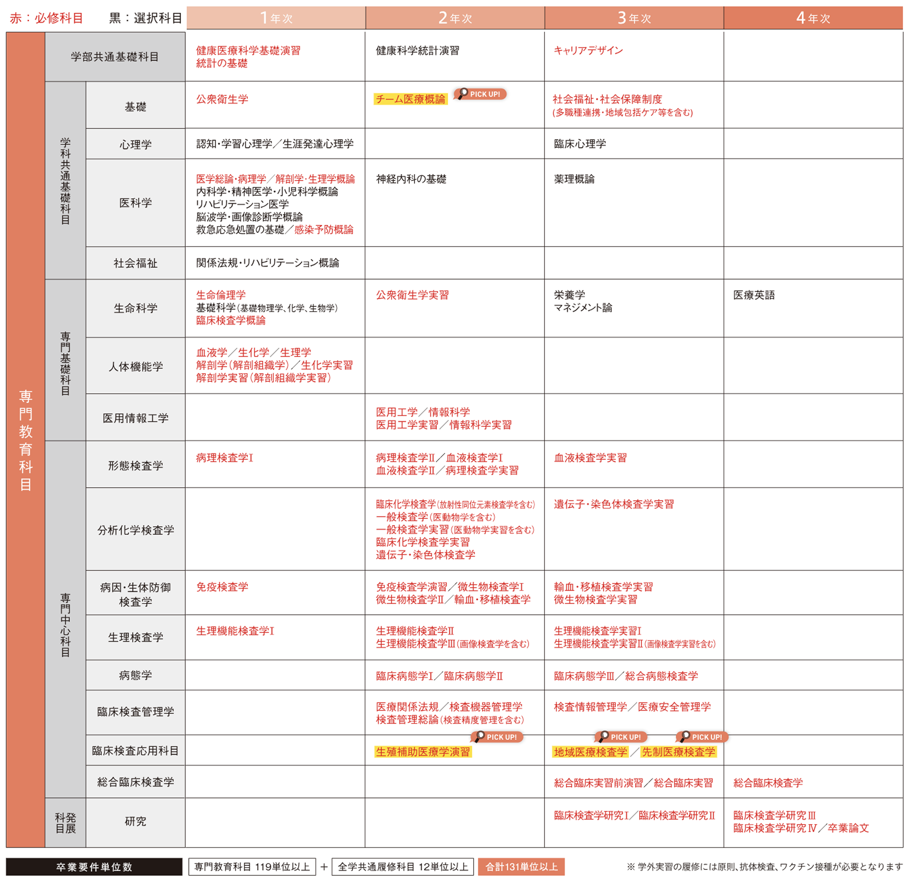Click the 医療英語 course in year four

pos(754,295)
